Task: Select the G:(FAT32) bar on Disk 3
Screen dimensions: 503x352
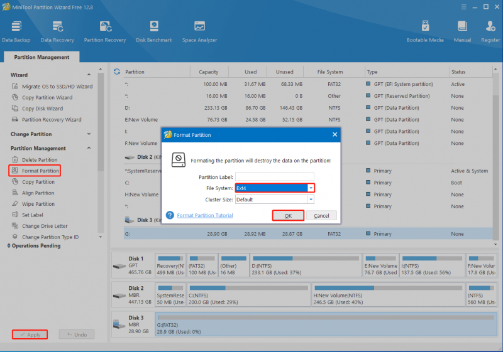Action: (326, 324)
